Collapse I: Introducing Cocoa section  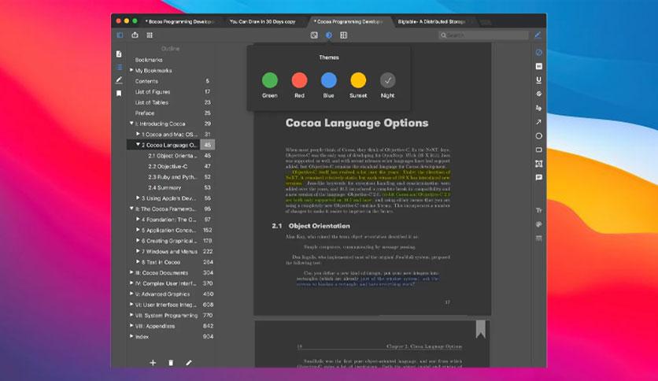tap(131, 124)
